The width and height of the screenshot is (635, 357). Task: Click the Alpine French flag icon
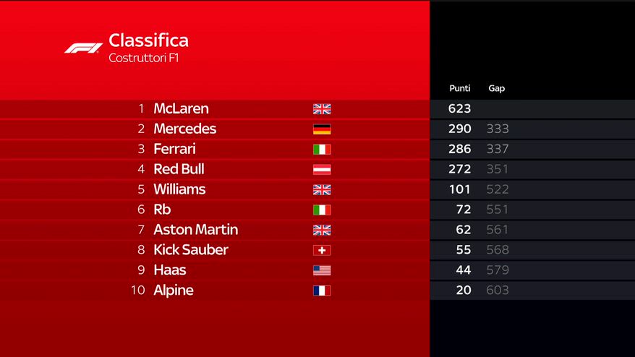[x=322, y=291]
